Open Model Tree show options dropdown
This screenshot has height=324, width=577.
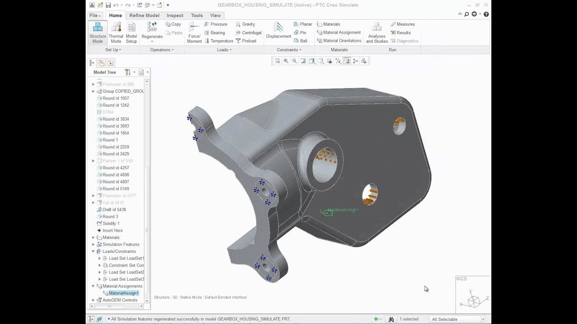[x=143, y=72]
